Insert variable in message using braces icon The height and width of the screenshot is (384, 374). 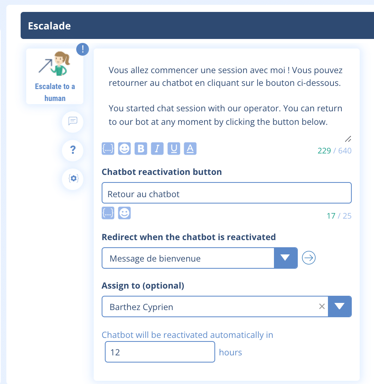(108, 149)
